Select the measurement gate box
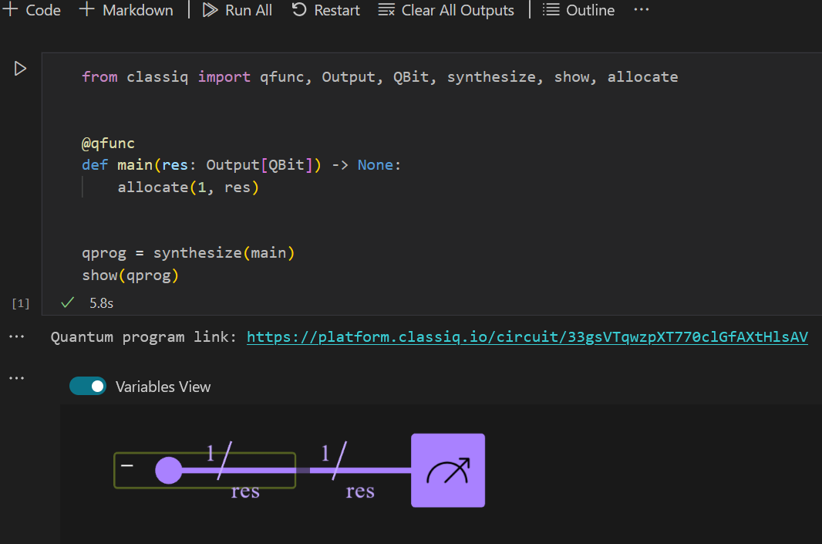Image resolution: width=822 pixels, height=544 pixels. tap(448, 470)
